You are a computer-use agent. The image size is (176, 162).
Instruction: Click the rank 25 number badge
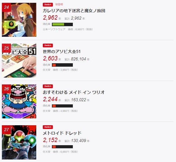coord(6,48)
